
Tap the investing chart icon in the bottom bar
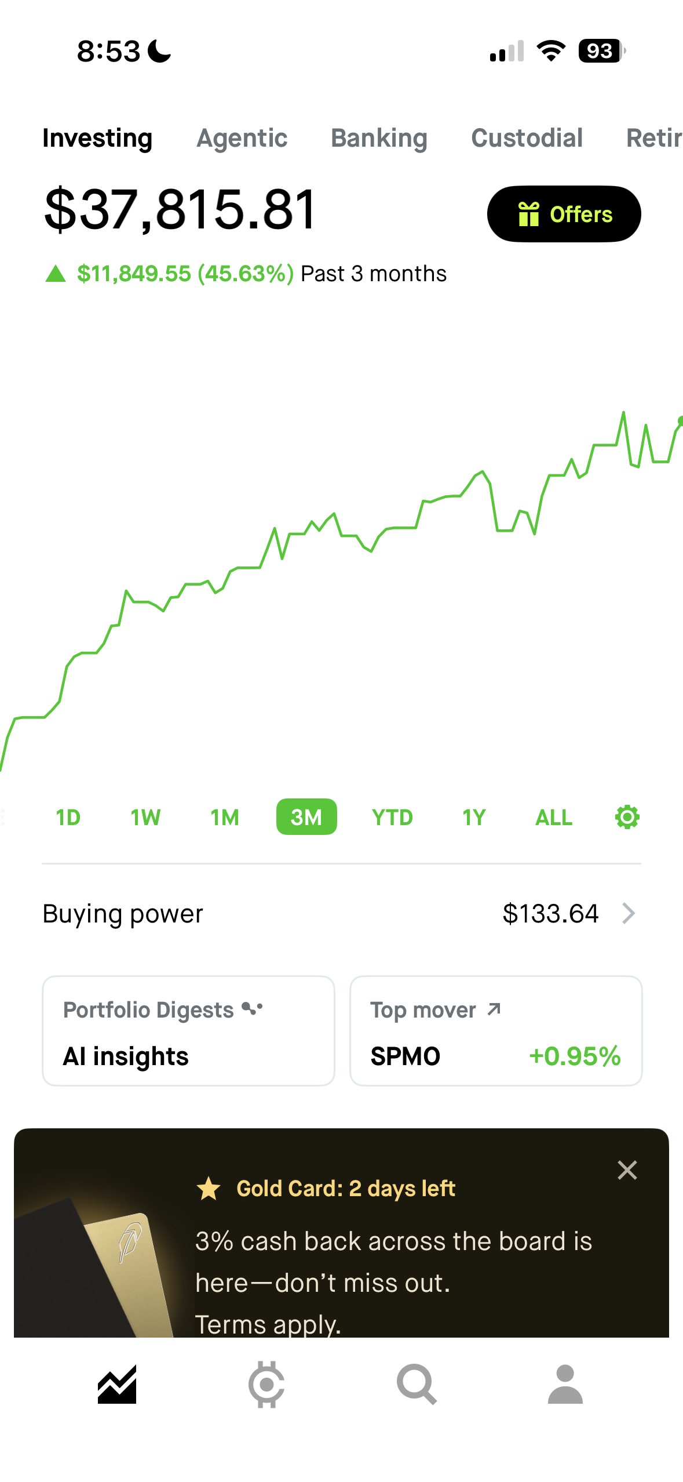pos(117,1384)
